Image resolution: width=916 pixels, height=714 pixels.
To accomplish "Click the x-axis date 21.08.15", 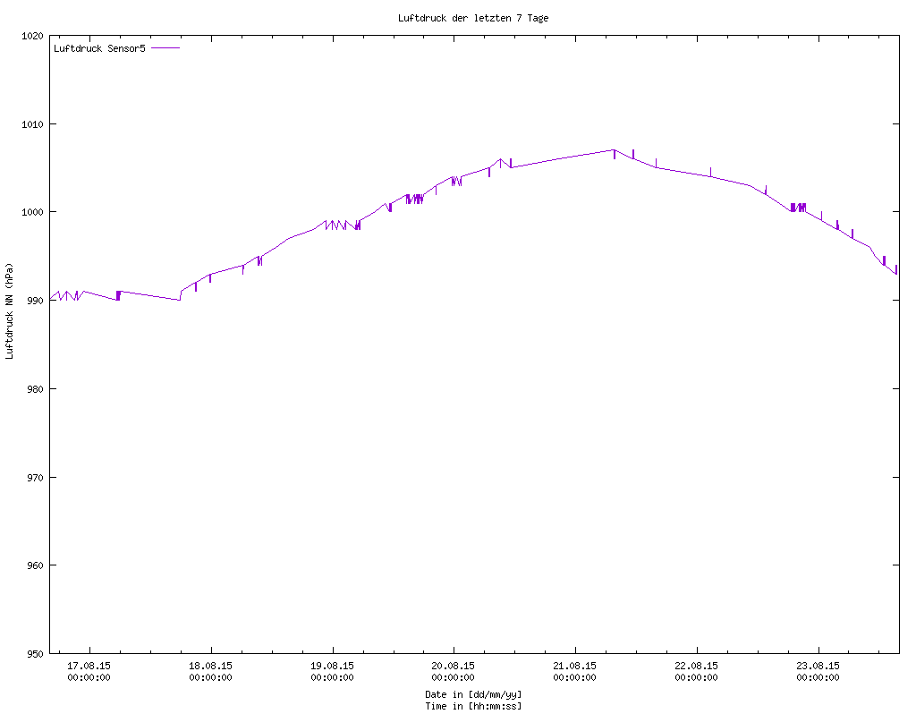I will coord(575,666).
